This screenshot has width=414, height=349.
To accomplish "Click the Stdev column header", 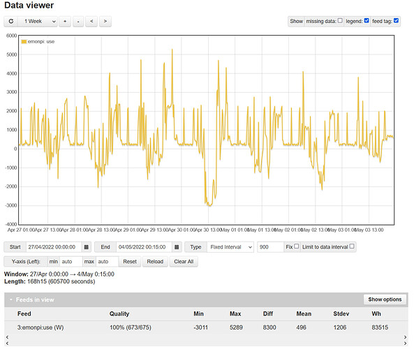I will click(x=341, y=314).
